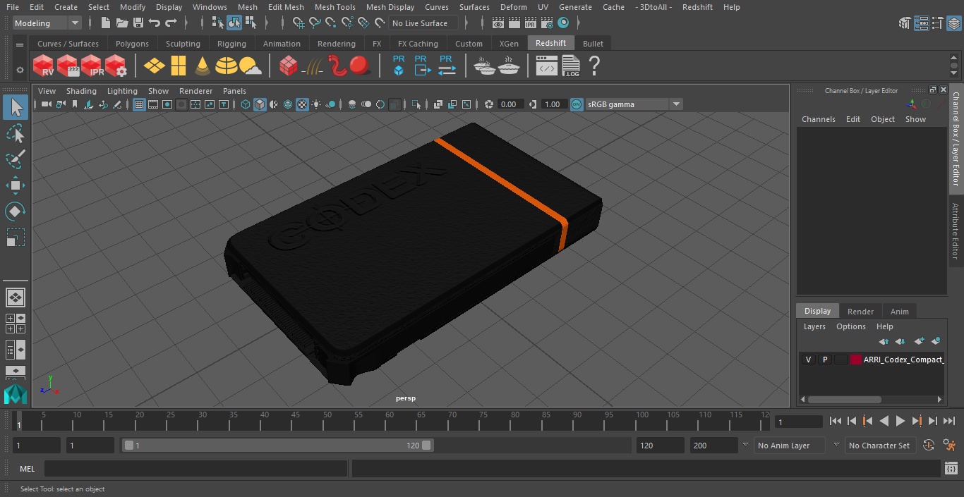Toggle viewport grid display icon

pos(139,104)
